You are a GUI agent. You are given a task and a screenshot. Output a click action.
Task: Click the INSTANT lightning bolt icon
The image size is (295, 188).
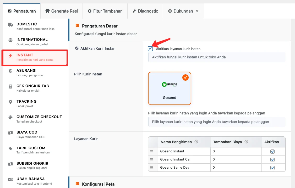coord(10,55)
